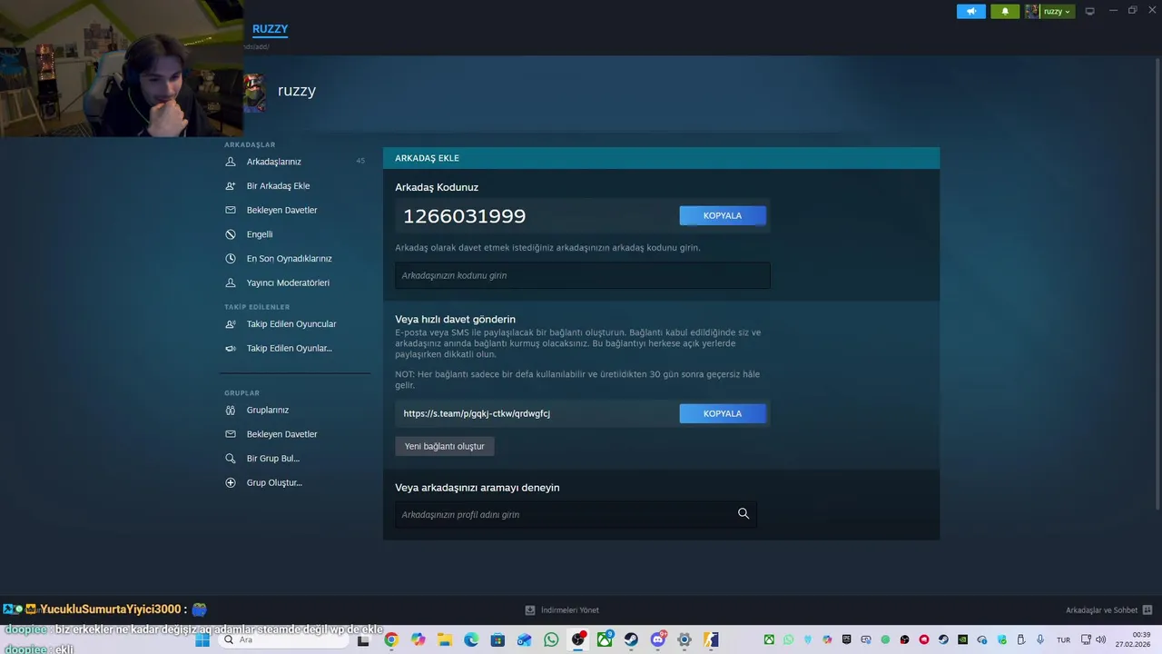Switch to Steam on the taskbar

pos(631,640)
